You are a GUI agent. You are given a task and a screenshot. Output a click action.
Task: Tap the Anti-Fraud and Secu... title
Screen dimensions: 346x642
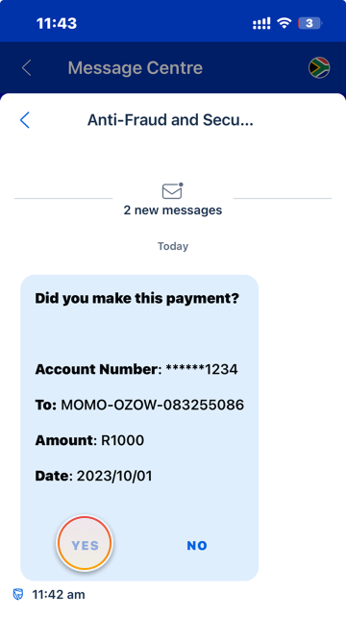tap(170, 120)
